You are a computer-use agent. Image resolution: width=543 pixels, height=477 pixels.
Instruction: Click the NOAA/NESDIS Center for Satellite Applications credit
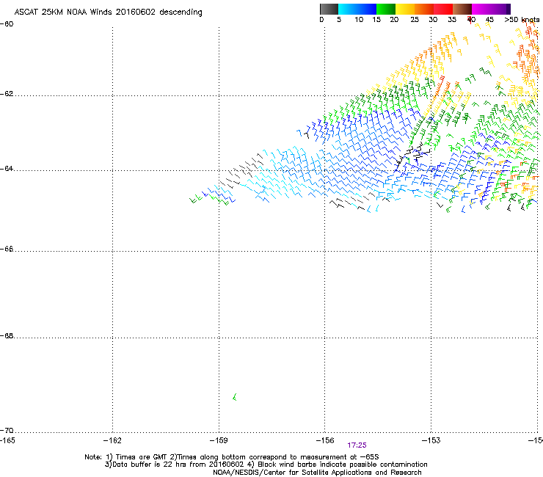pyautogui.click(x=317, y=473)
